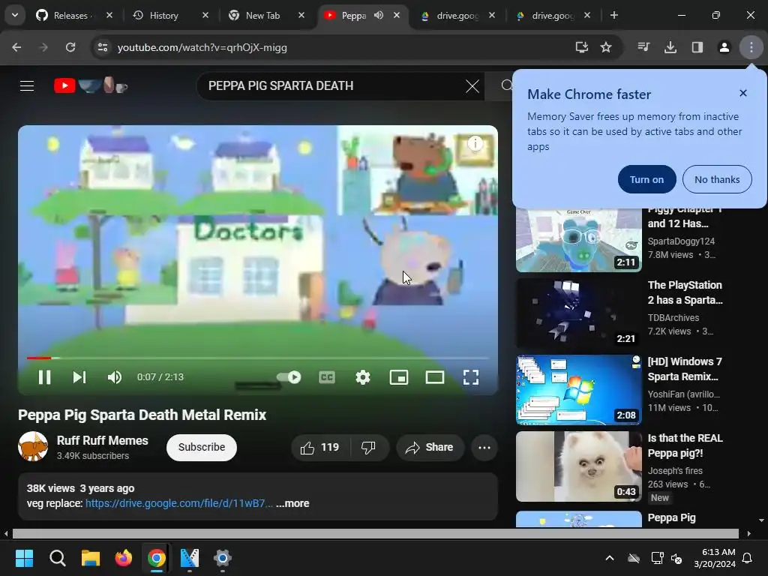The width and height of the screenshot is (768, 576).
Task: Click the horizontal page scrollbar
Action: click(376, 533)
